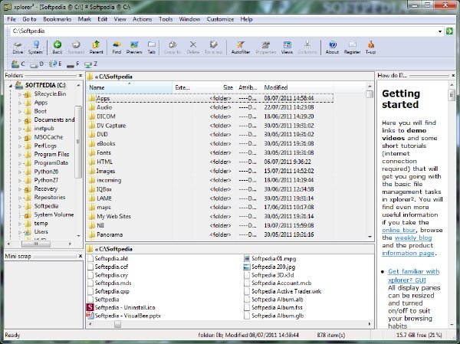Expand the Program Files tree node
The height and width of the screenshot is (344, 460).
pyautogui.click(x=20, y=155)
